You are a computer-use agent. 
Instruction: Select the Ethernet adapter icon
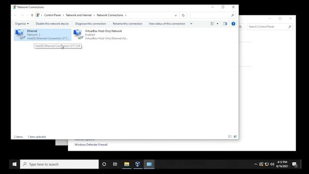(x=20, y=34)
